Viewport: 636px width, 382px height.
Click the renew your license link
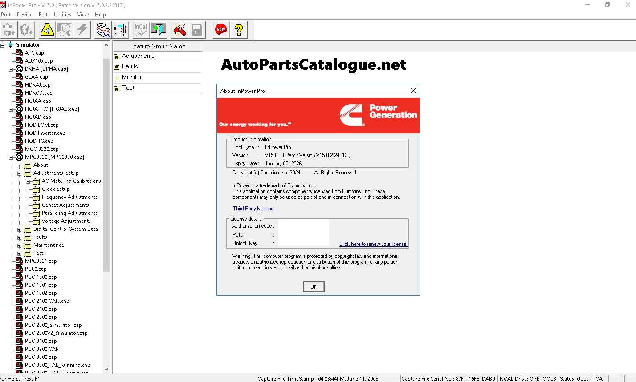(373, 244)
